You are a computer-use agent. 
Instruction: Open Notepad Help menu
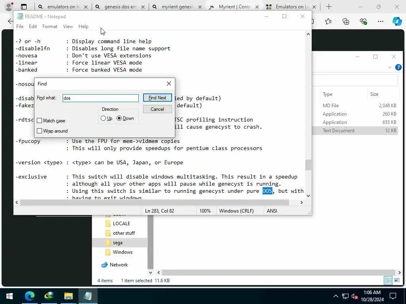pyautogui.click(x=83, y=27)
